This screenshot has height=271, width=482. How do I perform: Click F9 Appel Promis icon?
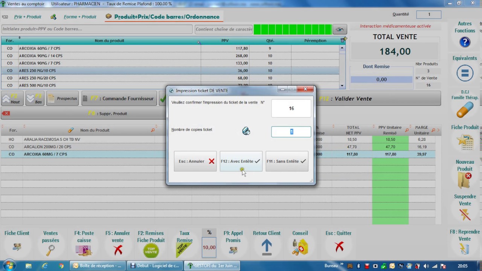pos(233,250)
